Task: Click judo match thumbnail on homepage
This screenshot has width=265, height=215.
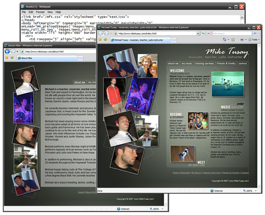Action: pos(228,84)
